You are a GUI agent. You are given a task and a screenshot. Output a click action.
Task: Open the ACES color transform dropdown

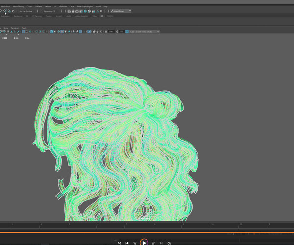142,32
